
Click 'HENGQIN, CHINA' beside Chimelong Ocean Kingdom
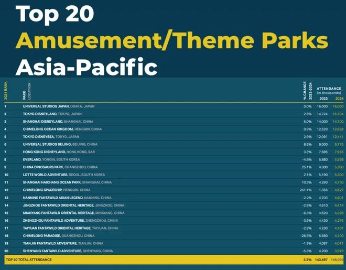tap(88, 129)
